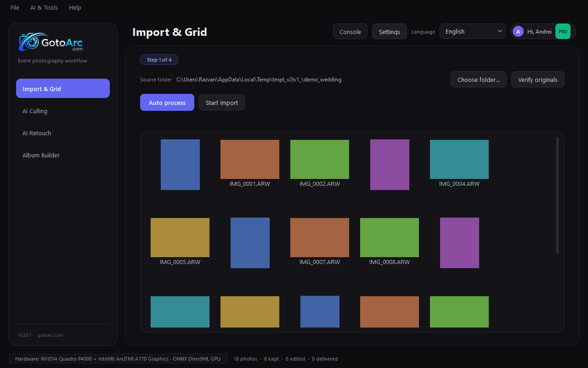Click the green PRO badge
This screenshot has height=368, width=588.
click(x=563, y=32)
